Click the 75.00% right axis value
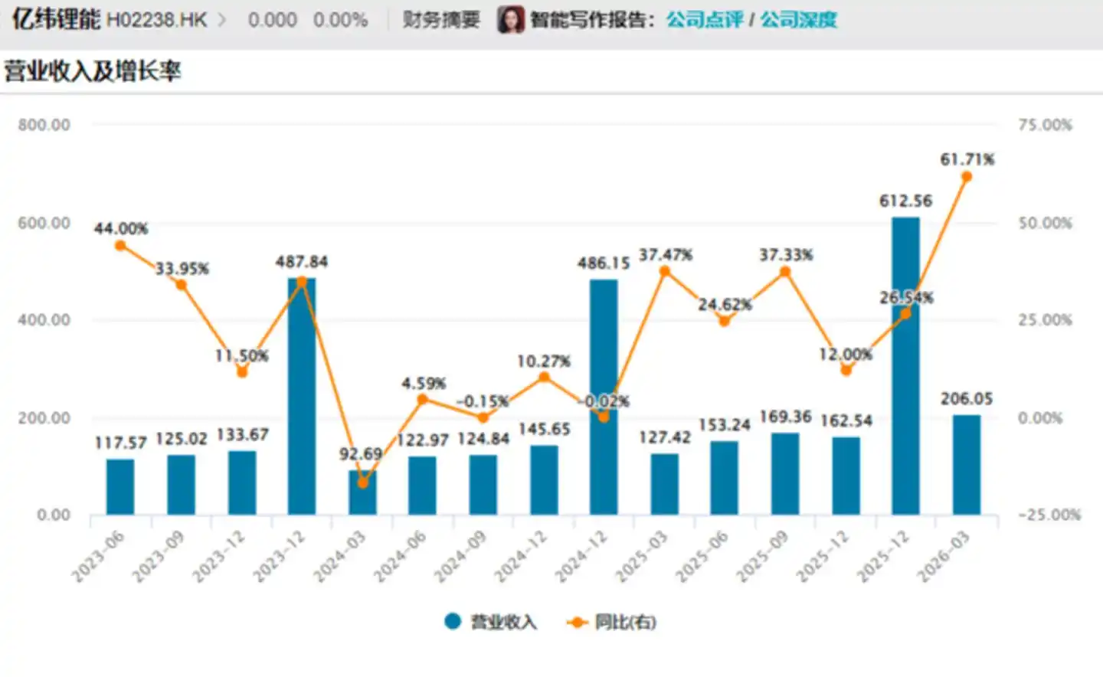Screen dimensions: 1103x677 (x=1045, y=125)
